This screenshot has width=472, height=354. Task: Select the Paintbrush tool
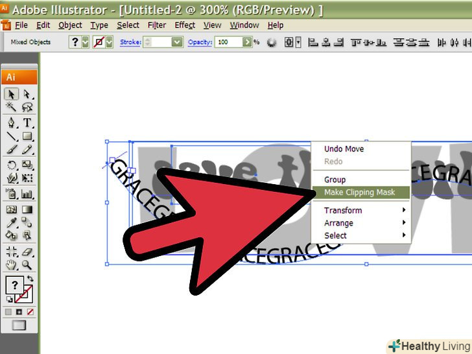pos(12,150)
